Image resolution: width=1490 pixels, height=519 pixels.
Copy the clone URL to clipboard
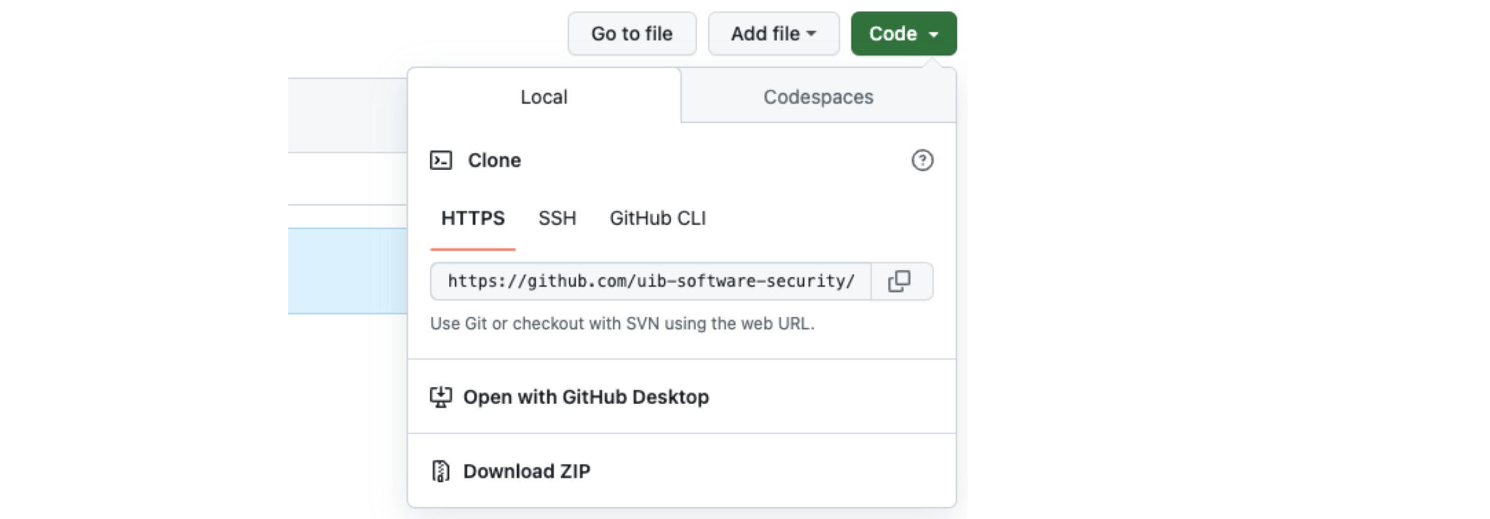click(899, 281)
